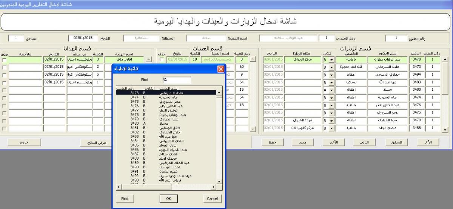Tick delete checkbox on first gifts row

(4, 59)
